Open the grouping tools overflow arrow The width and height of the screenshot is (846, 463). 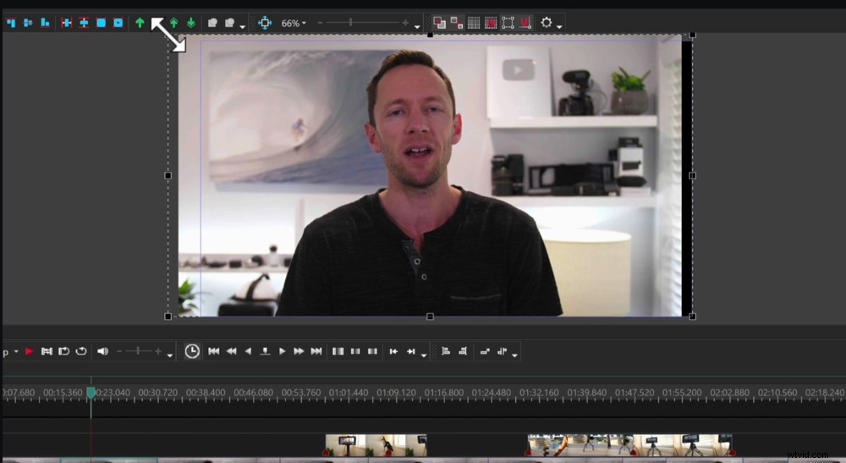click(242, 26)
